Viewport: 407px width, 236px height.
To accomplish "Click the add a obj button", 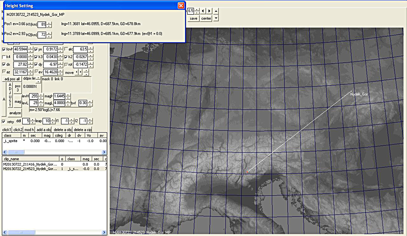I will tap(43, 130).
